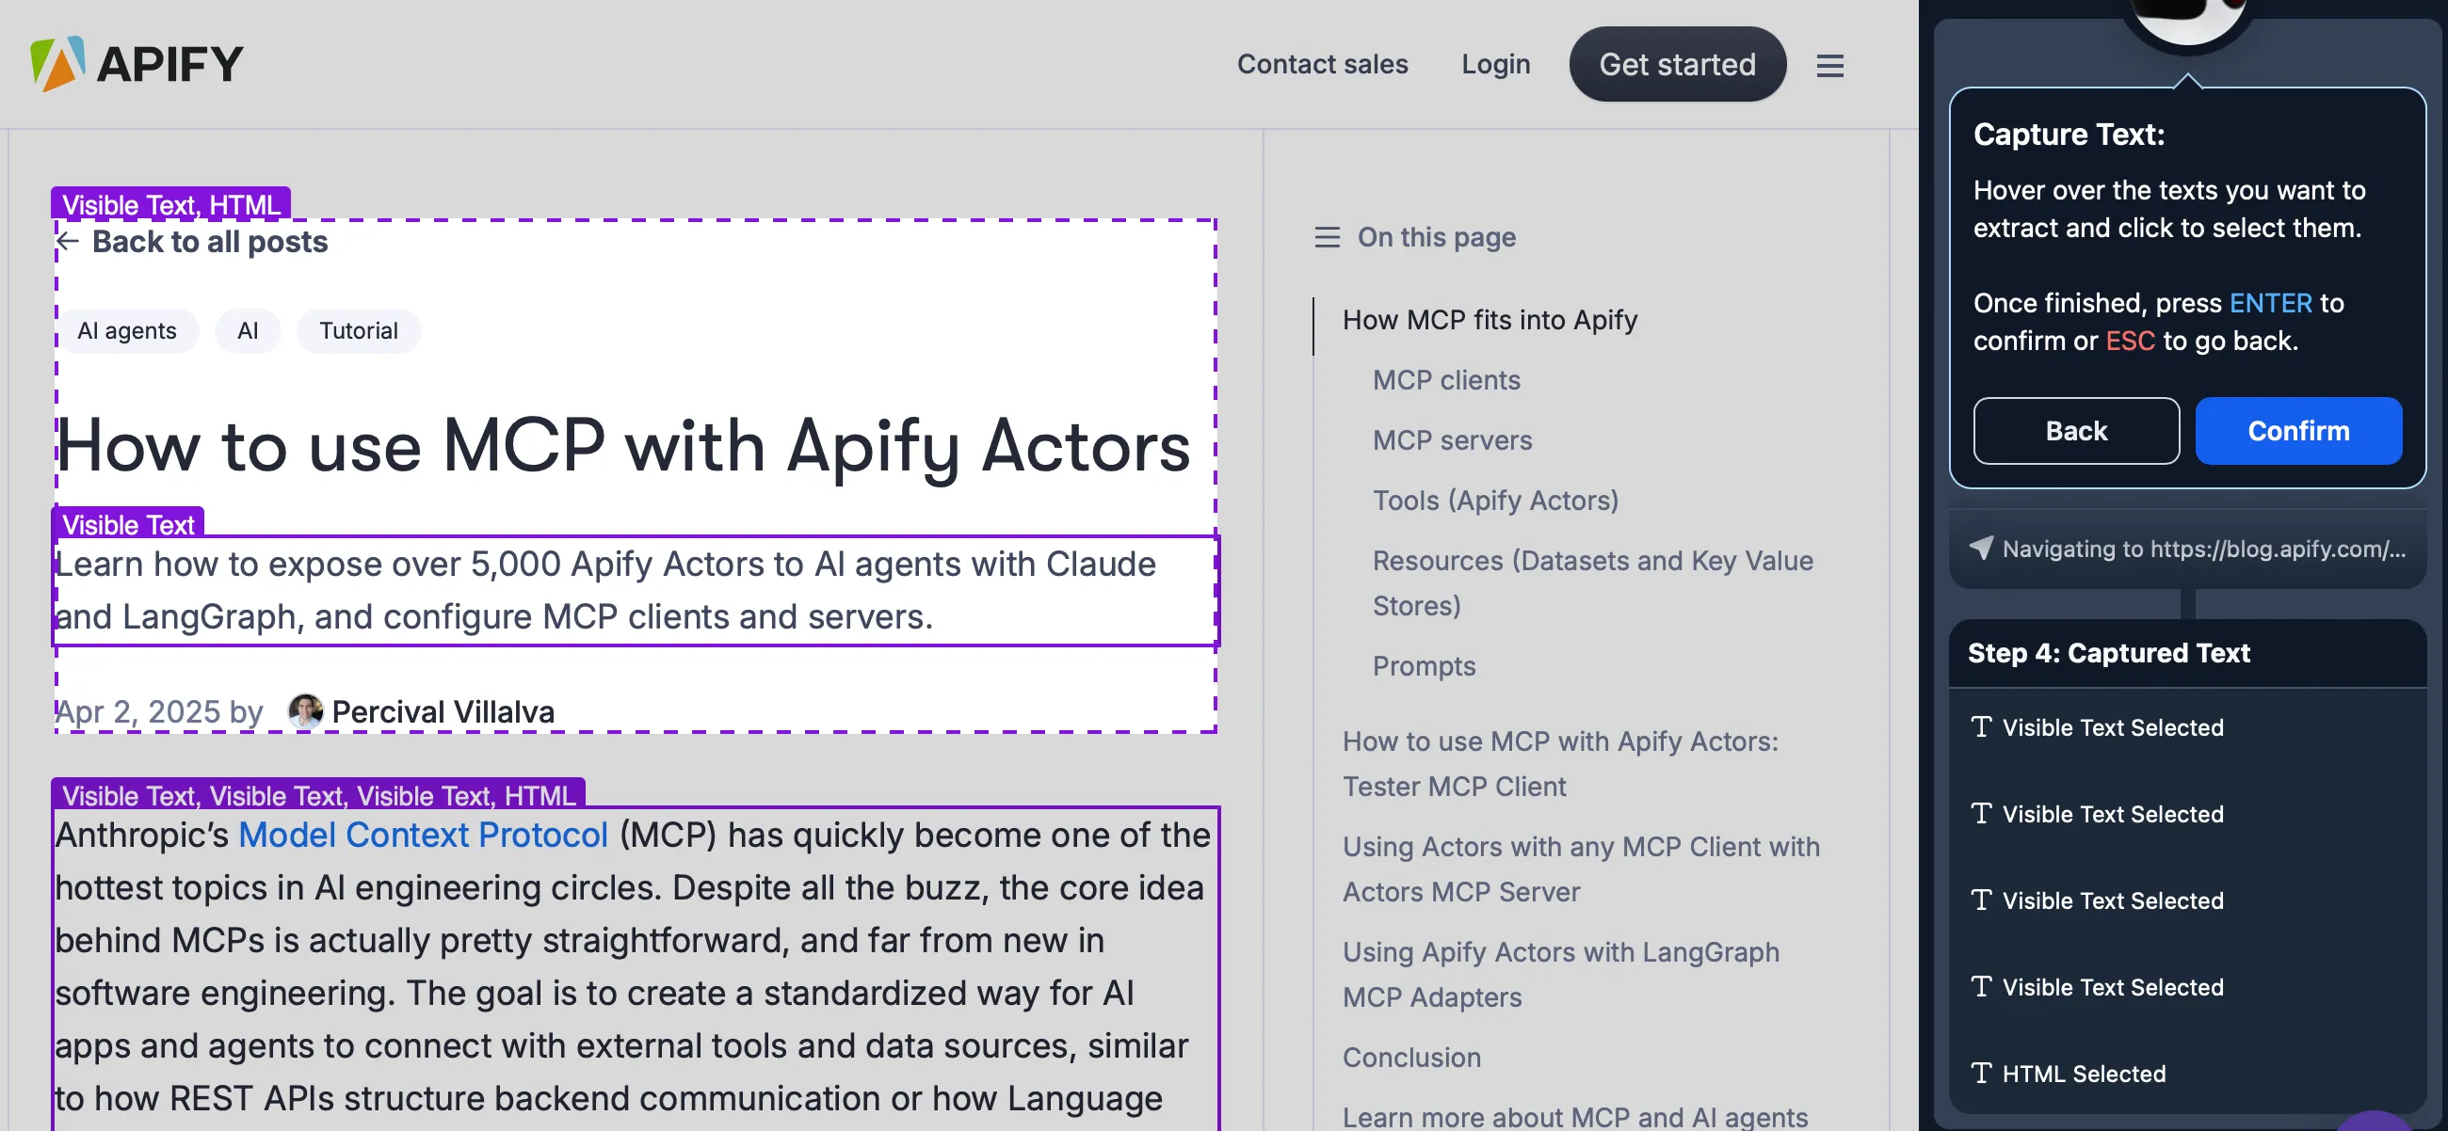Click the On this page list icon
The height and width of the screenshot is (1131, 2448).
click(1327, 236)
